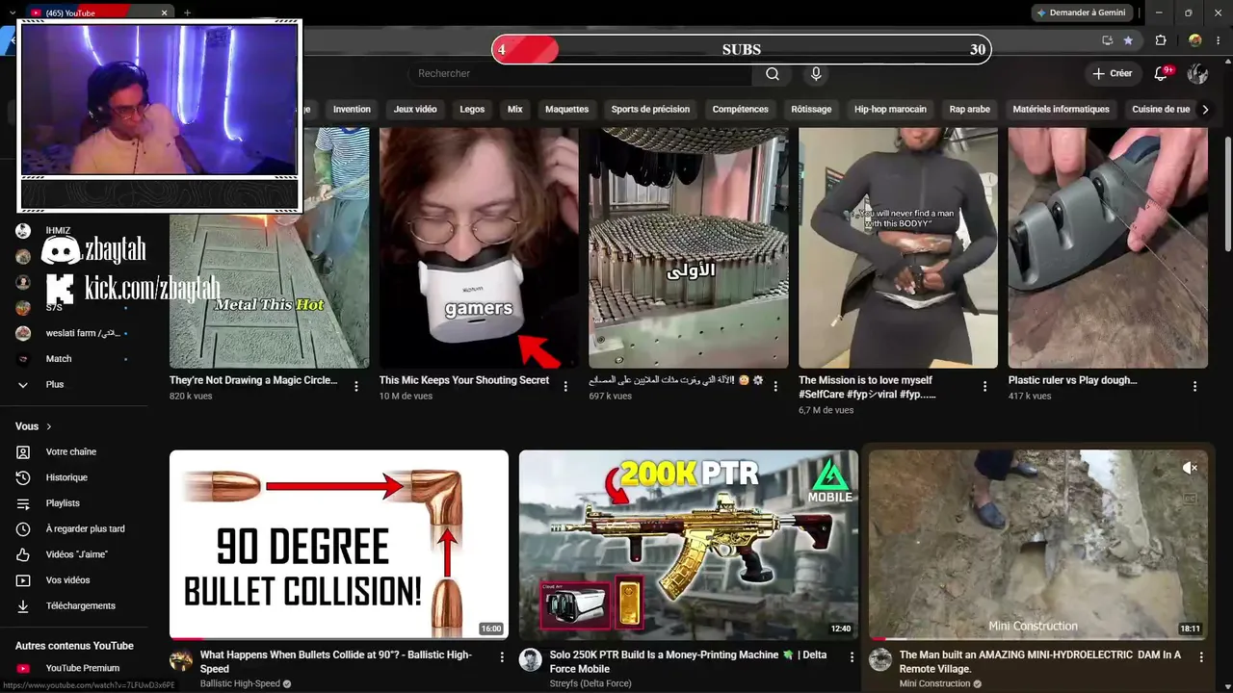Image resolution: width=1233 pixels, height=693 pixels.
Task: Select the Hip-hop marocain chip
Action: tap(890, 110)
